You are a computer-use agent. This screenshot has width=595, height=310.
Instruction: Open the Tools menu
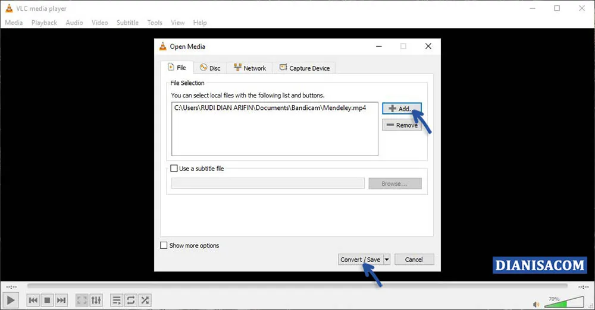[155, 23]
